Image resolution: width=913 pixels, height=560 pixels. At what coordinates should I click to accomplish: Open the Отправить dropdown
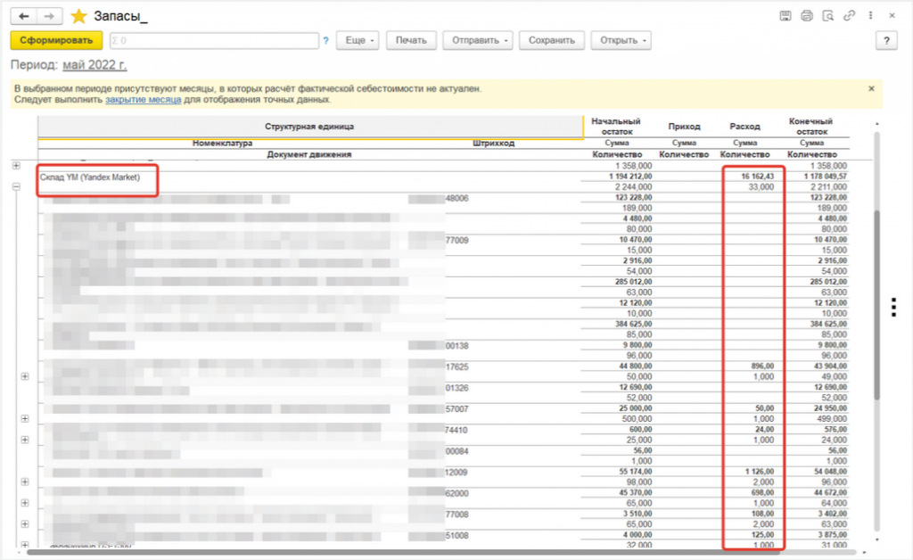481,41
